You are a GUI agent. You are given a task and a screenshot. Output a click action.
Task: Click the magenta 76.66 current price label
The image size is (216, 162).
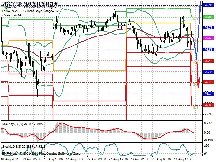click(208, 38)
